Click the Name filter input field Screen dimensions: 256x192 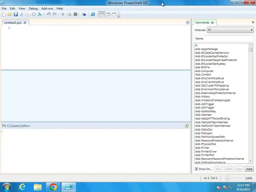(x=228, y=38)
